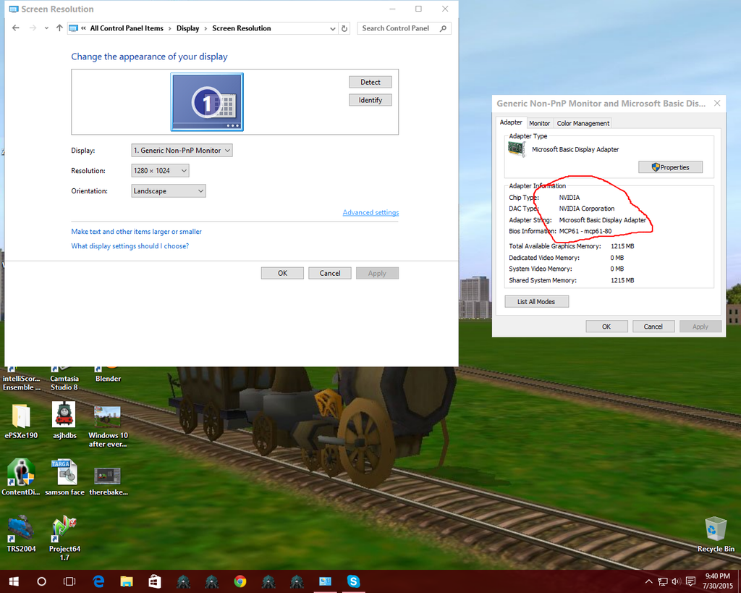Click the Chip Type value NVIDIA
This screenshot has height=593, width=741.
pyautogui.click(x=569, y=198)
